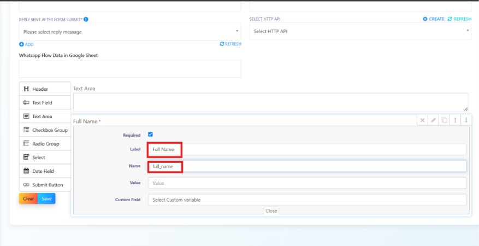Click the Full Name field heading
Screen dimensions: 479x246
pos(85,121)
